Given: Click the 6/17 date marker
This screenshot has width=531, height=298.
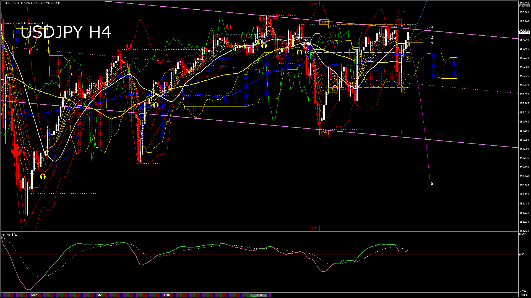Looking at the screenshot, I should click(260, 295).
